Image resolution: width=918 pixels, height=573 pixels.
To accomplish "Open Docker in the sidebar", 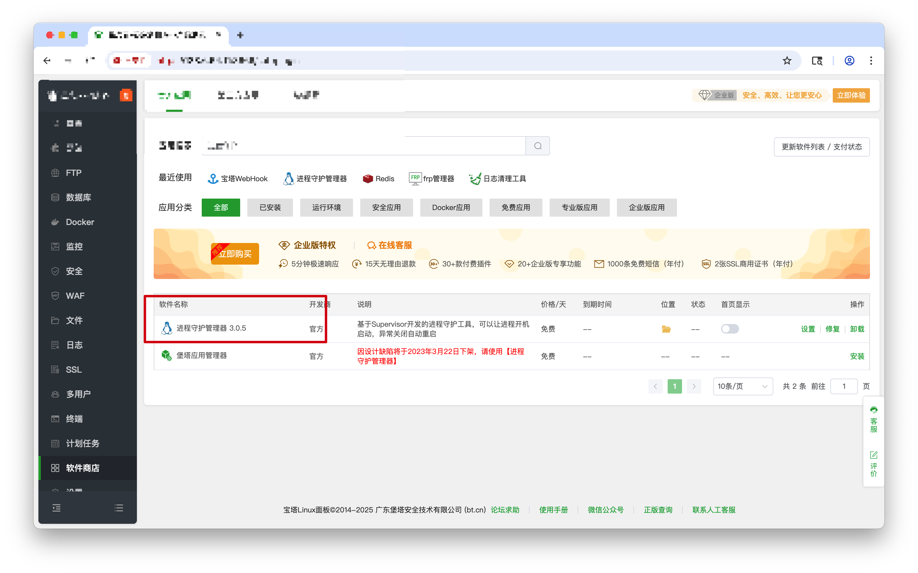I will pyautogui.click(x=80, y=222).
